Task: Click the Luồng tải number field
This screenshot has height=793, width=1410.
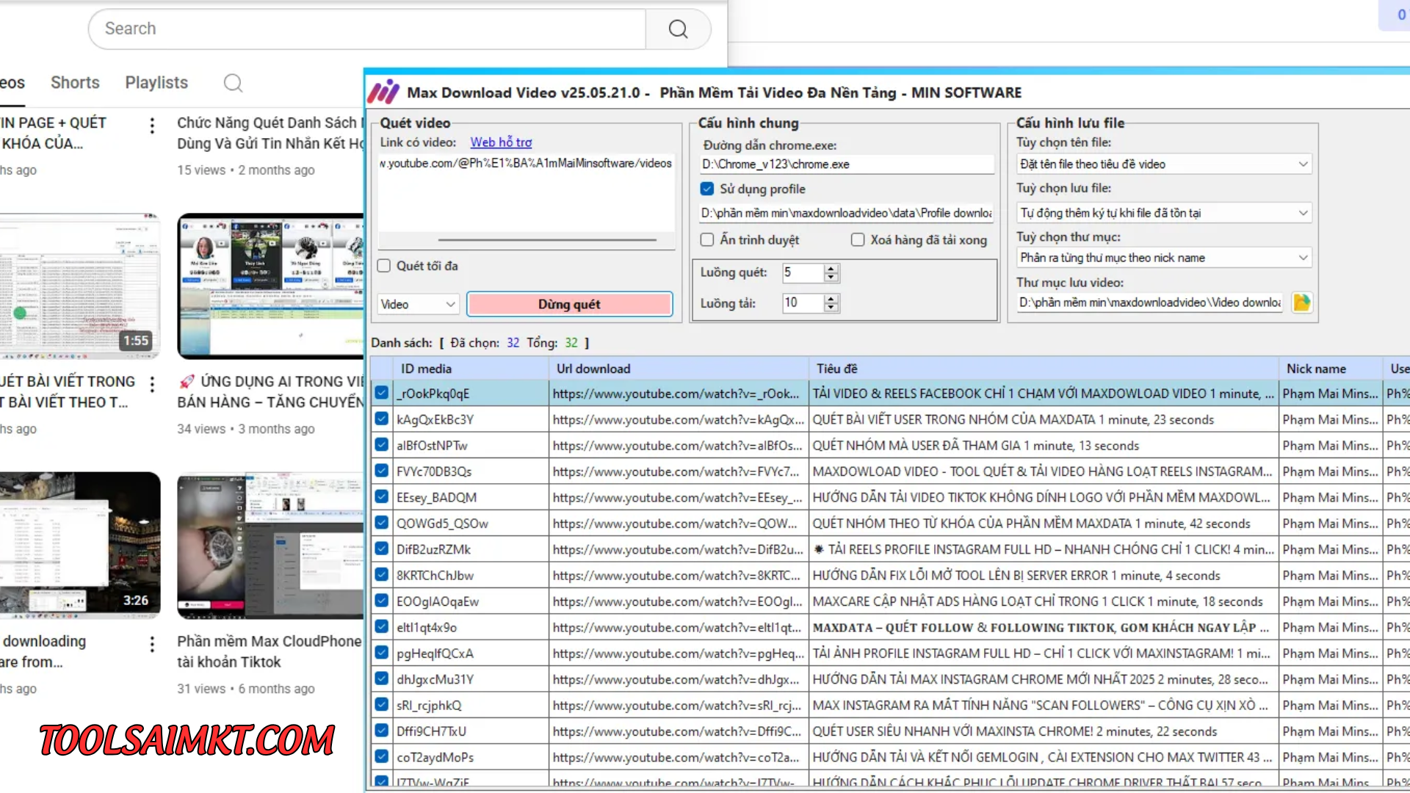Action: (x=803, y=303)
